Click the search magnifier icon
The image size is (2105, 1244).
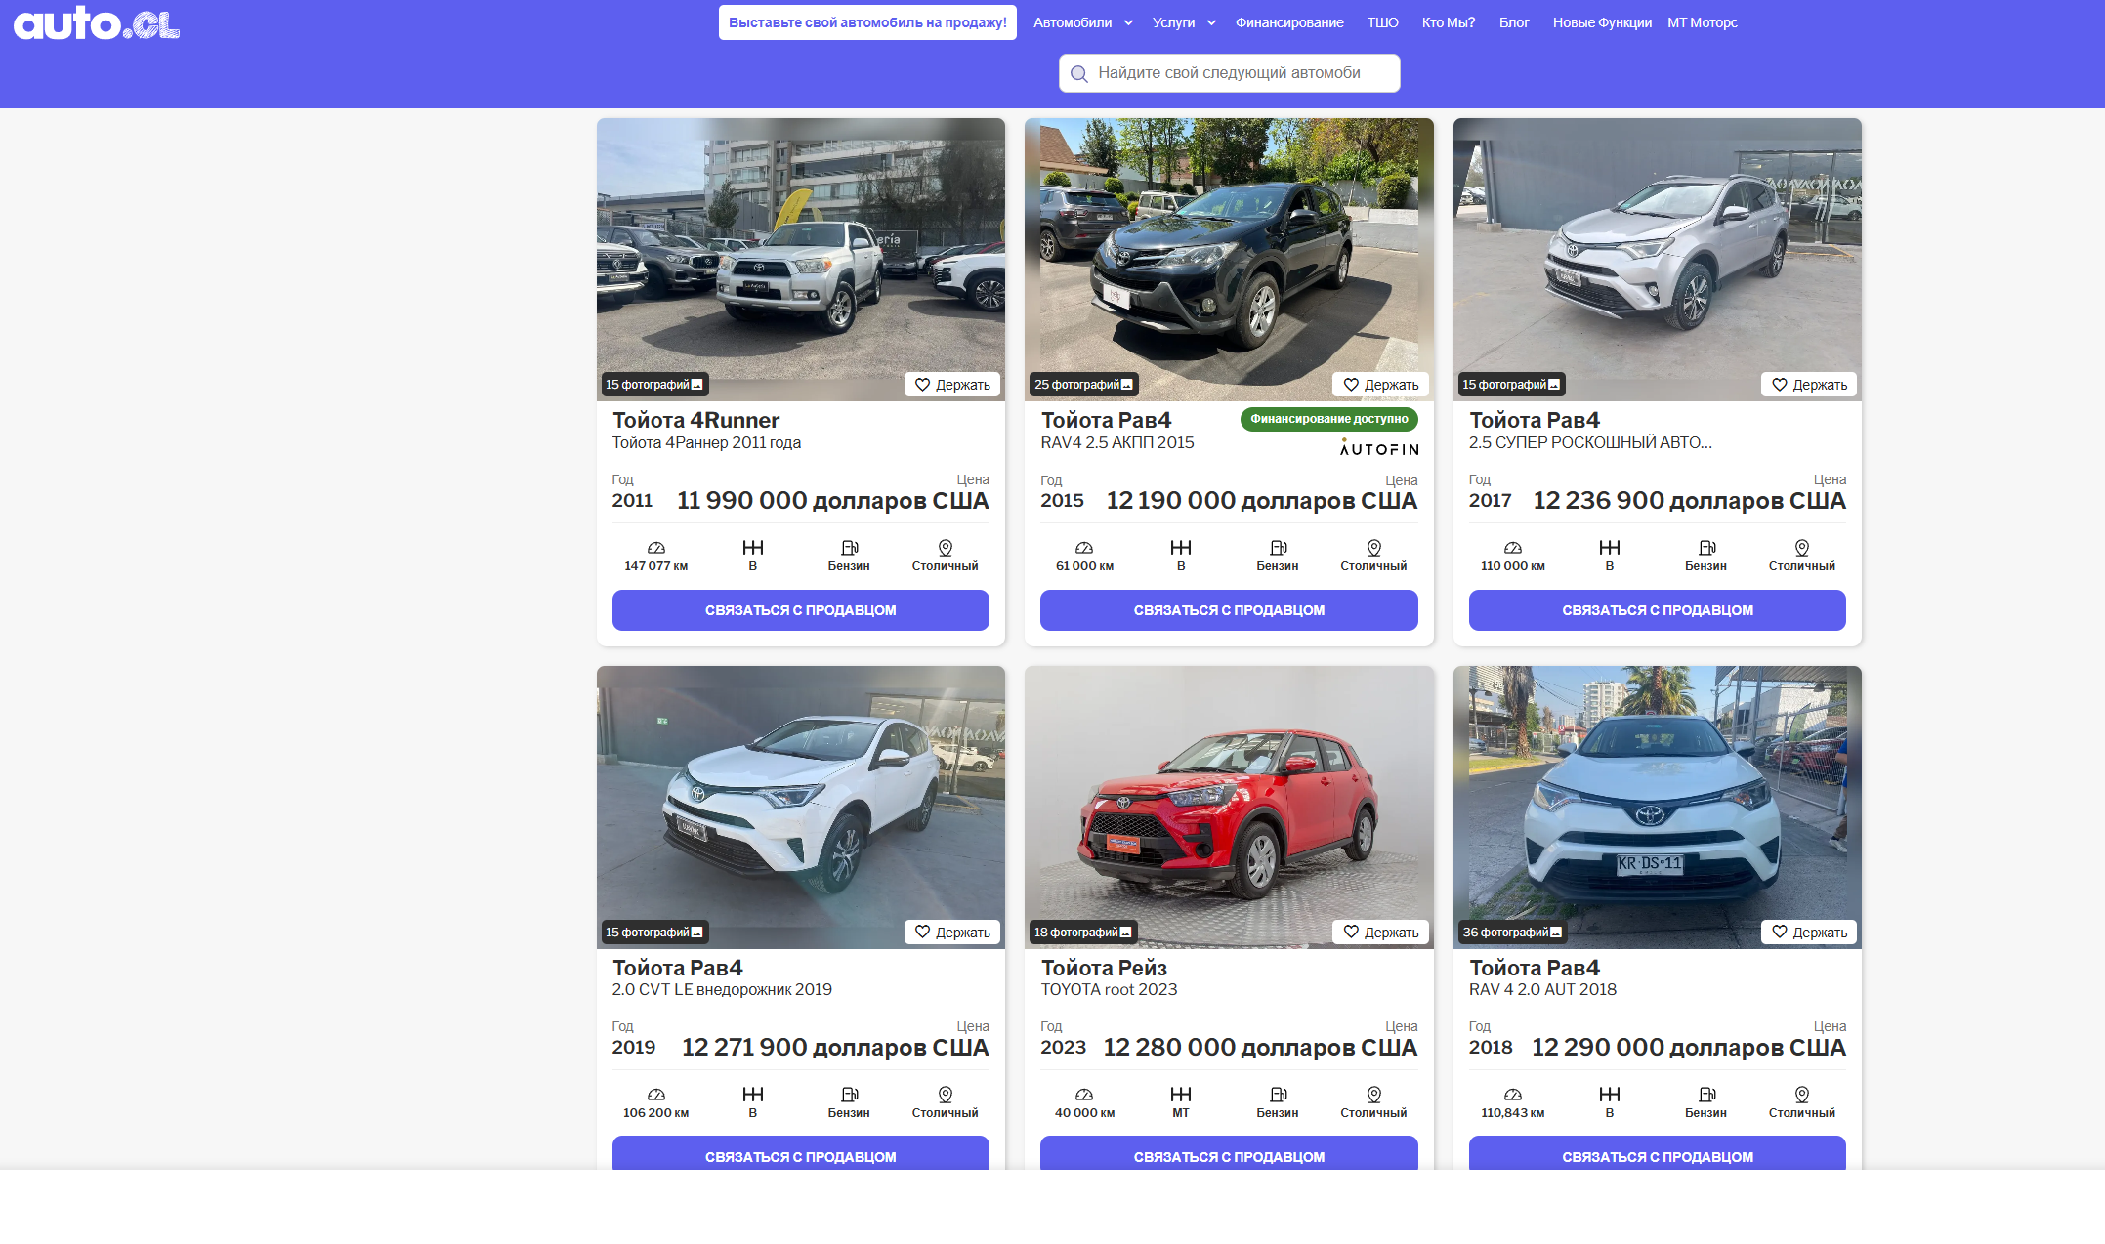[x=1079, y=73]
